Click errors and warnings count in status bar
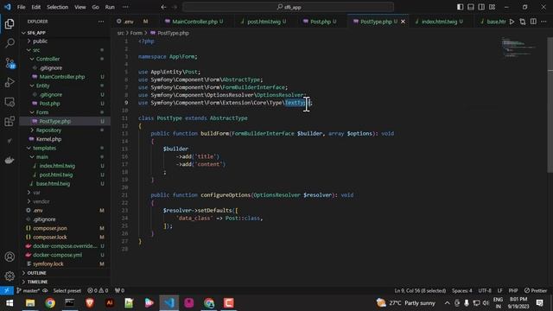The width and height of the screenshot is (553, 311). pyautogui.click(x=98, y=290)
